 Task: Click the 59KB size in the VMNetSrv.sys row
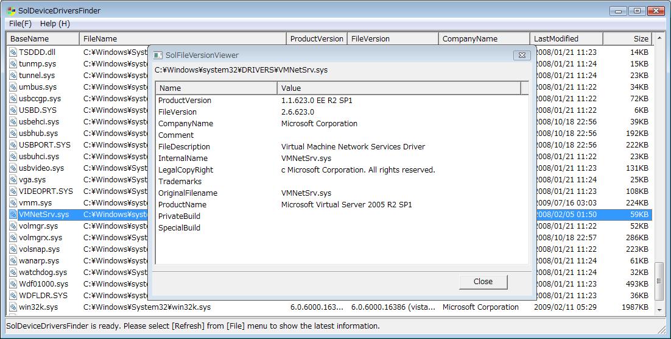(x=639, y=214)
